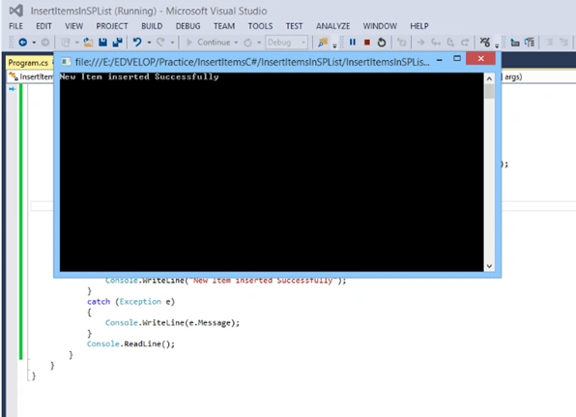Screen dimensions: 576x417
Task: Switch to the Program.cs tab
Action: [28, 63]
